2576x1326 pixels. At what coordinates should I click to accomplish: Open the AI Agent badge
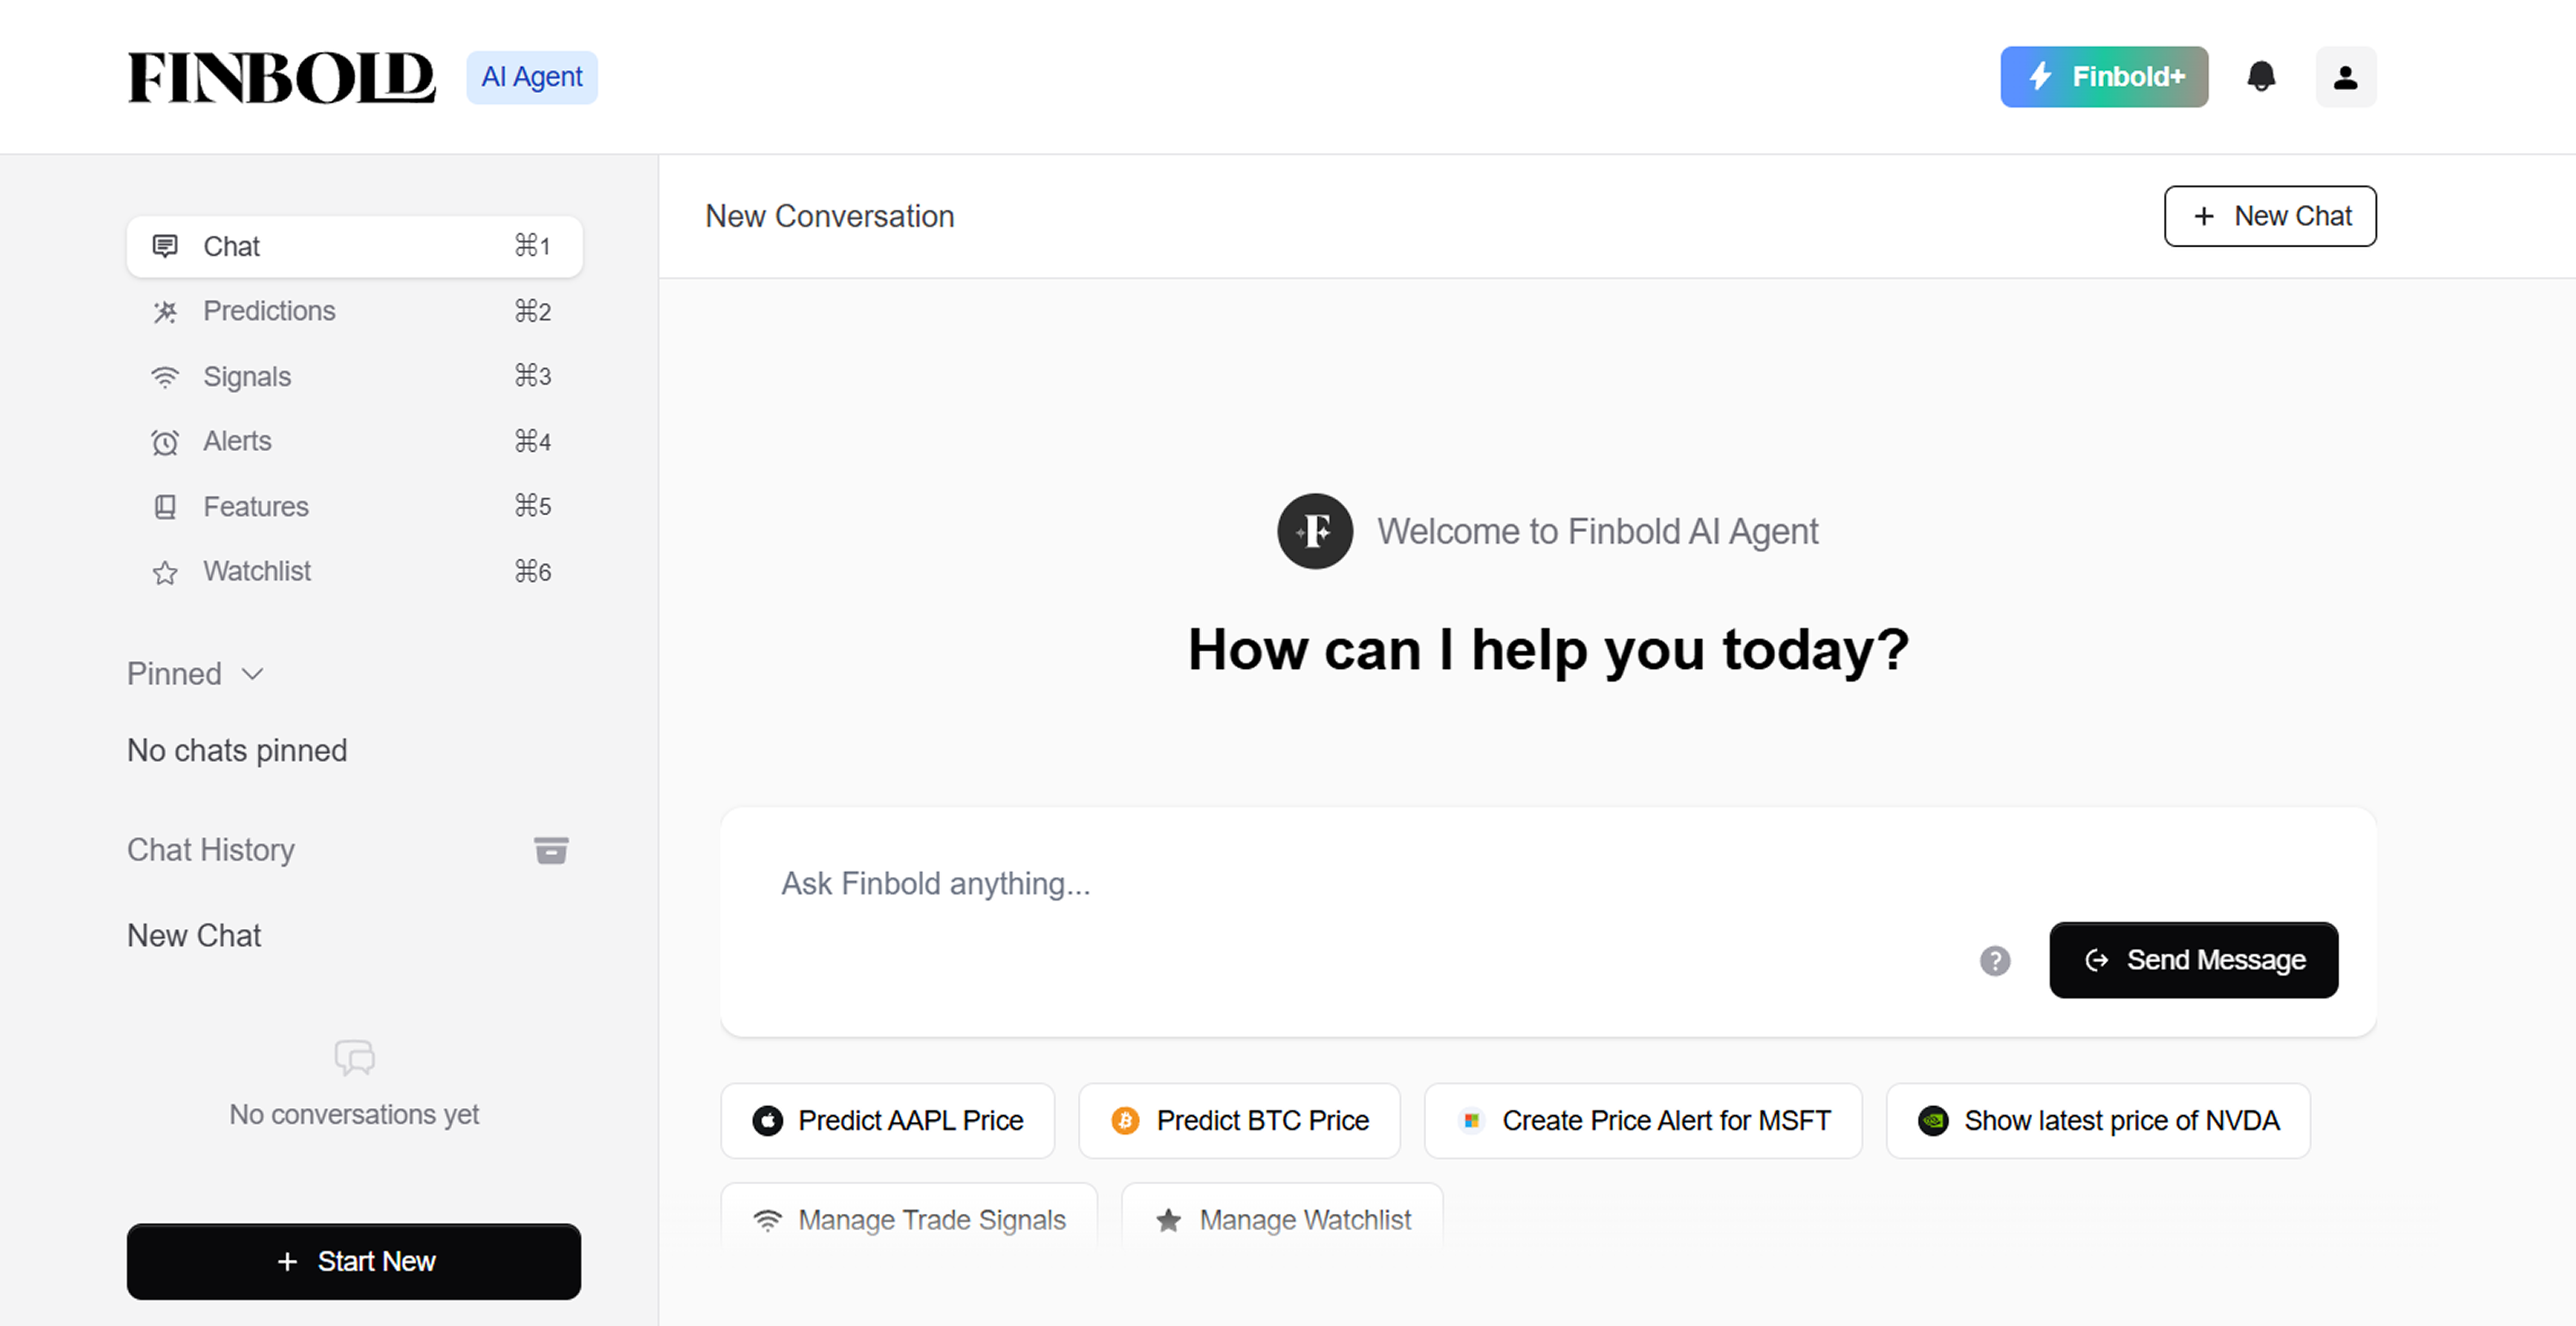[532, 76]
